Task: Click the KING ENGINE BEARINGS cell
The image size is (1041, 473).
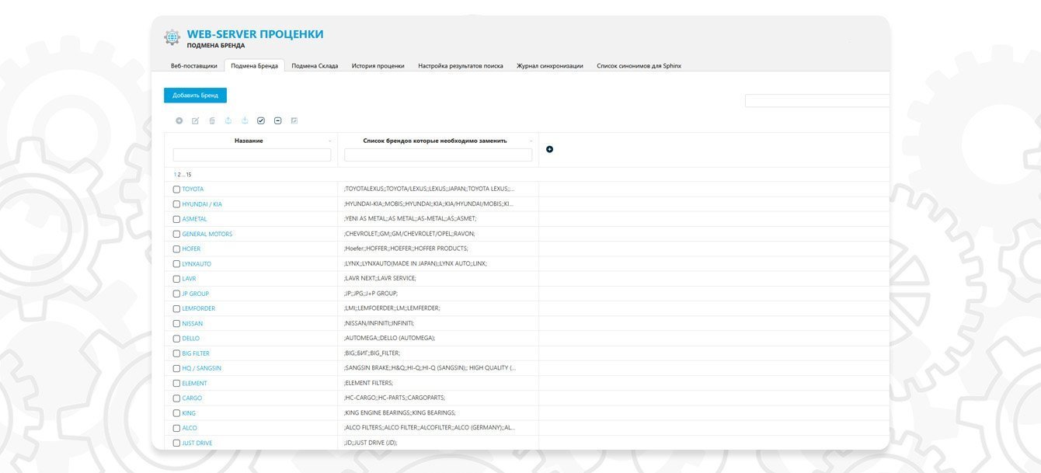Action: [438, 413]
